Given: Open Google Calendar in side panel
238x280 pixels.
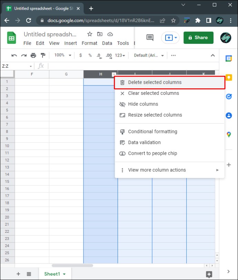Looking at the screenshot, I should [x=228, y=59].
